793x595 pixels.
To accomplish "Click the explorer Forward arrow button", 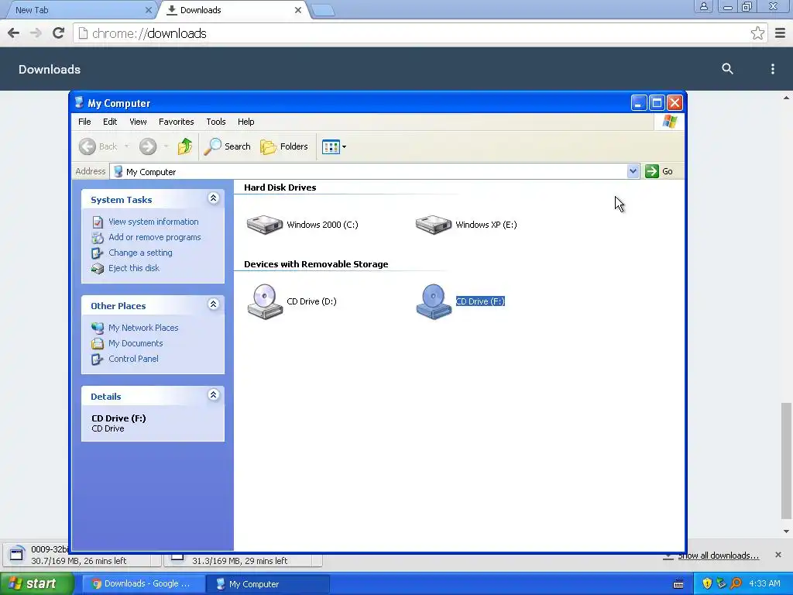I will click(x=148, y=146).
